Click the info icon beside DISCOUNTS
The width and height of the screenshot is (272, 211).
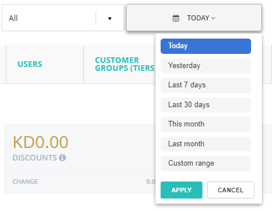[x=62, y=158]
